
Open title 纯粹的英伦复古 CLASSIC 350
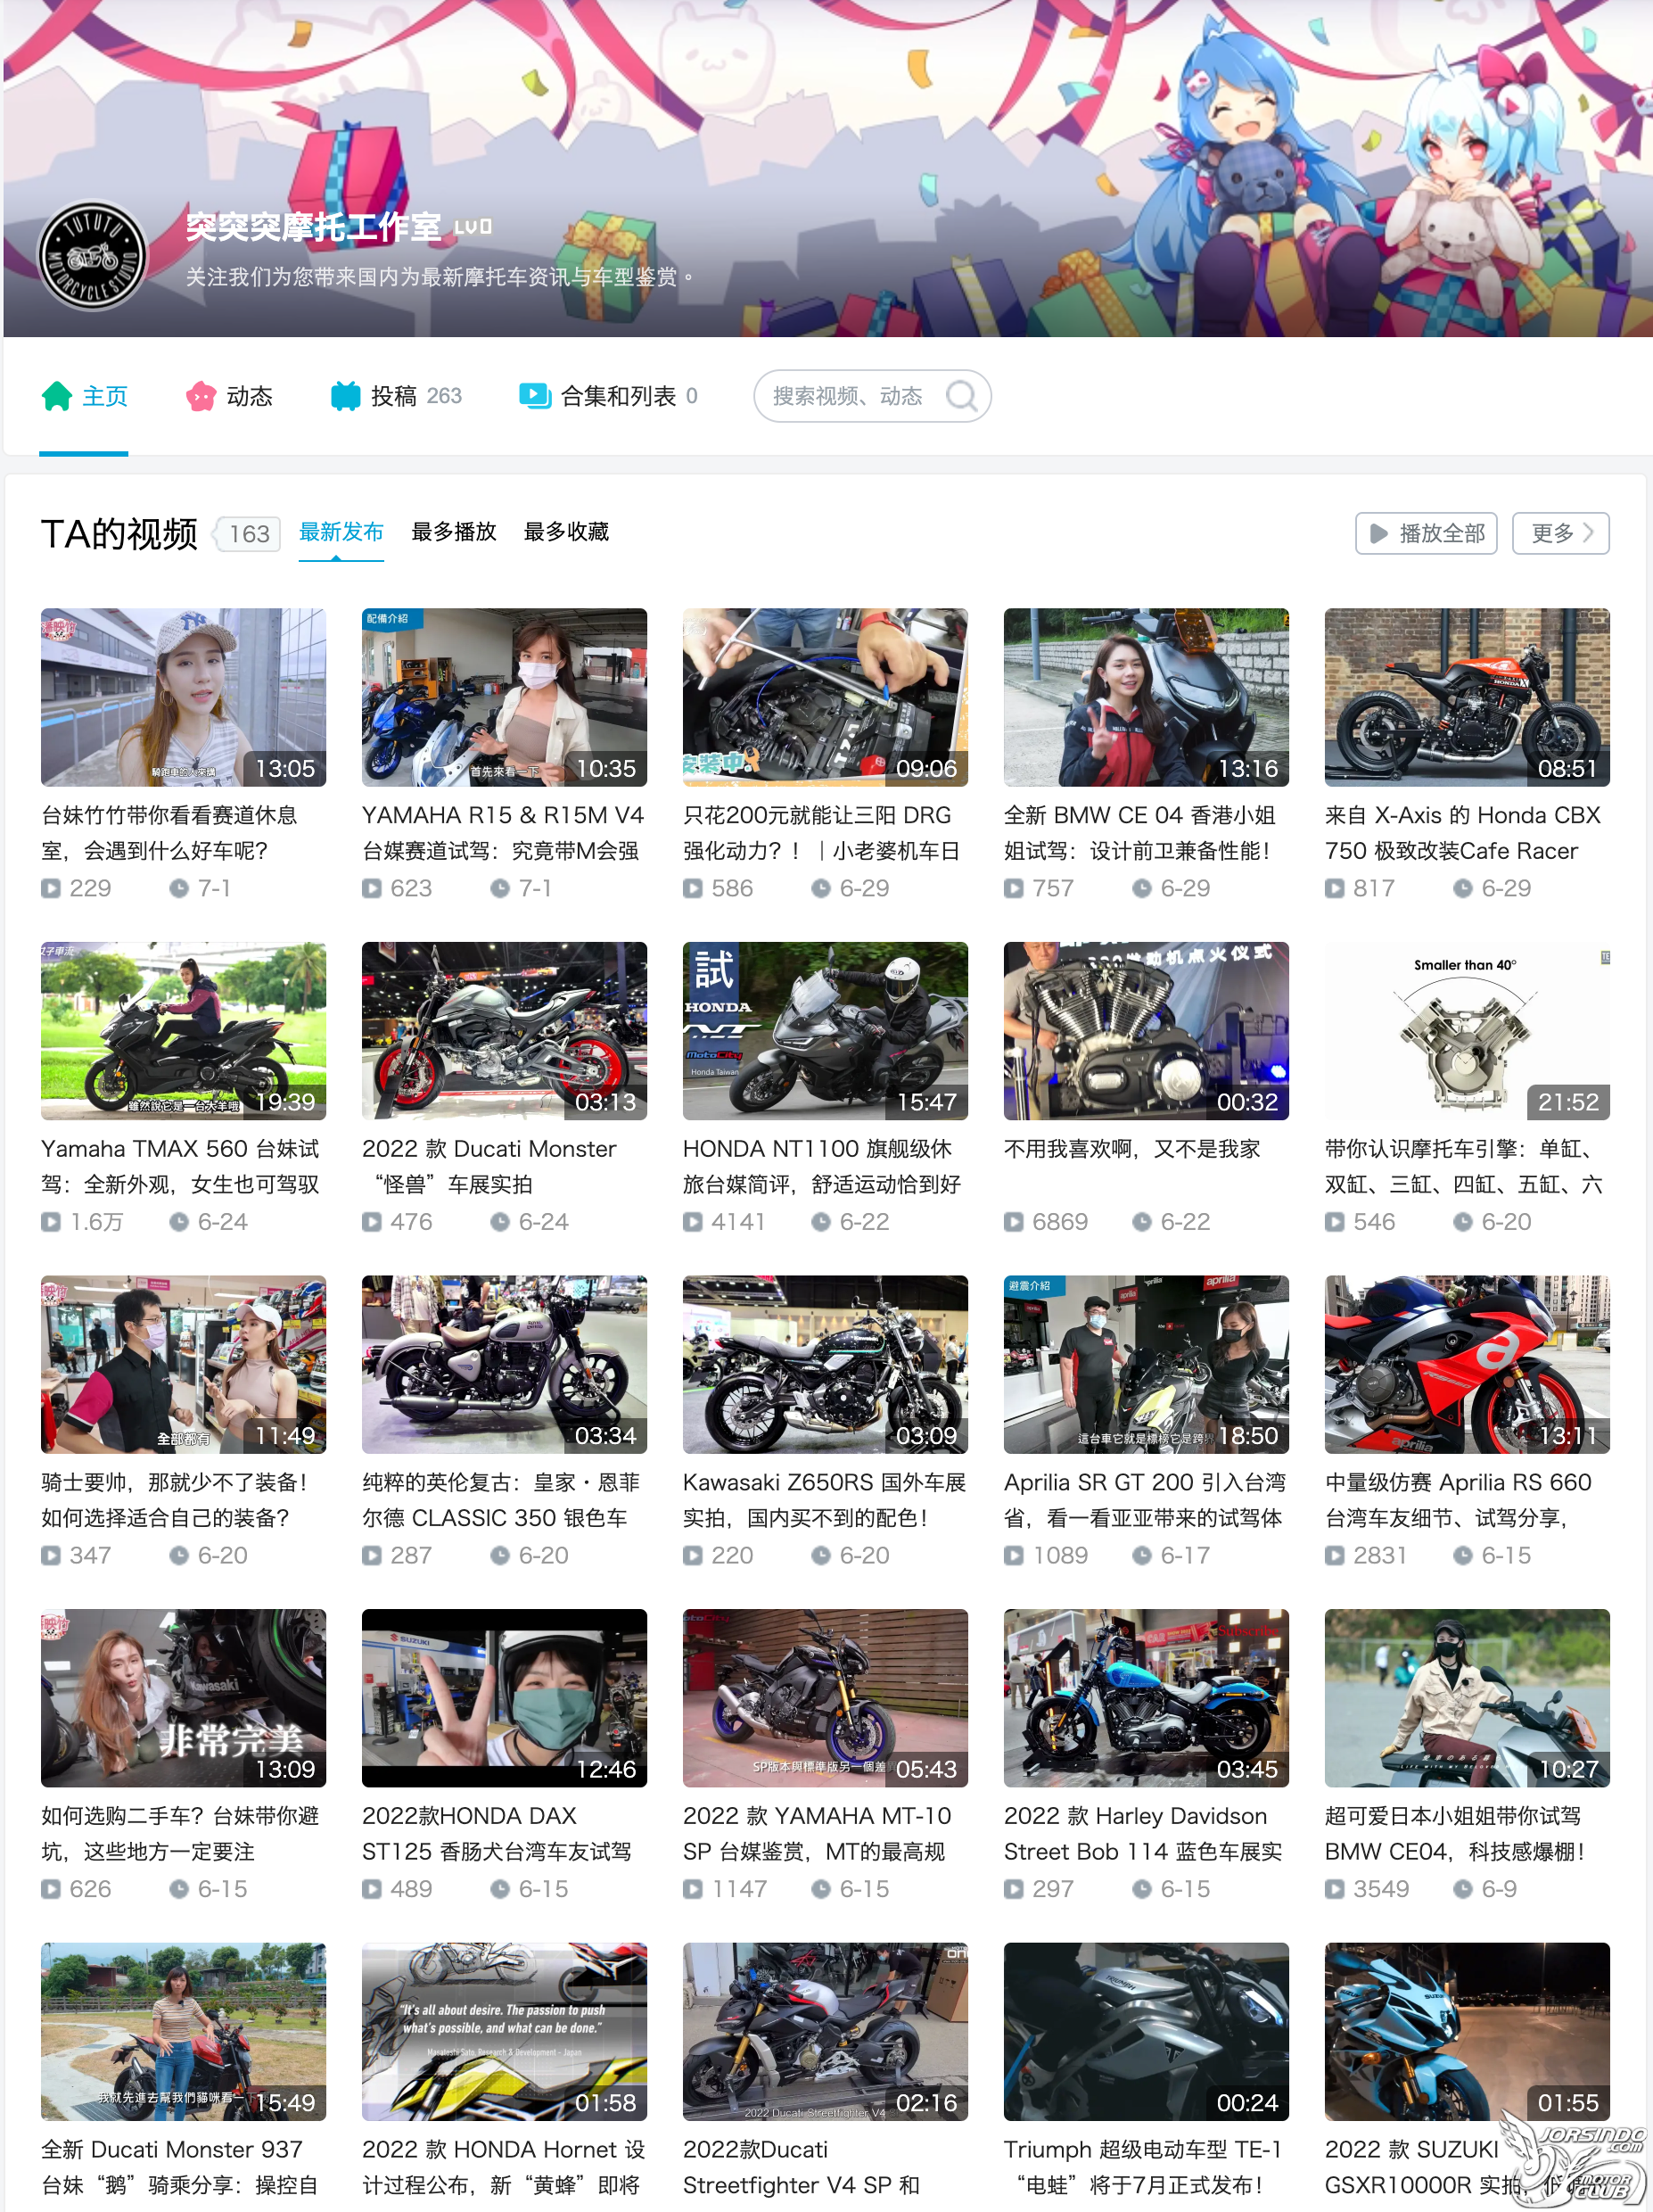[502, 1500]
